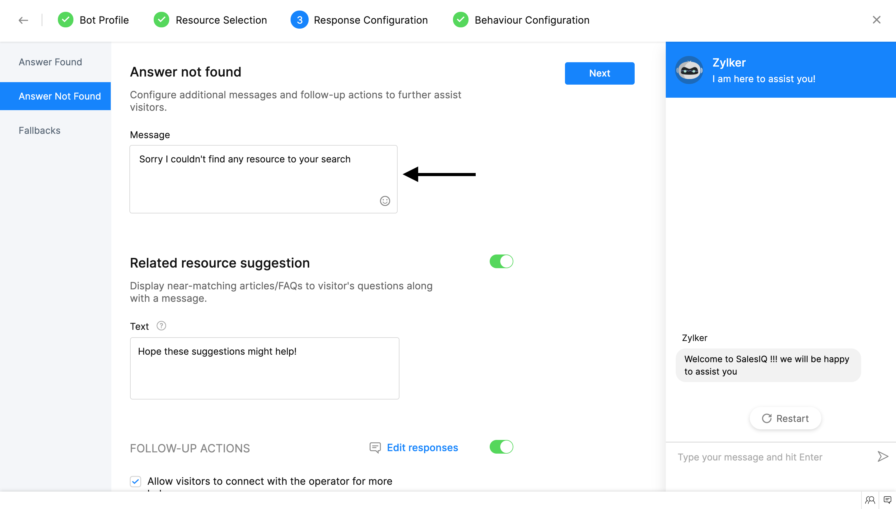Viewport: 896px width, 509px height.
Task: Click the chat preview message input
Action: coord(769,457)
